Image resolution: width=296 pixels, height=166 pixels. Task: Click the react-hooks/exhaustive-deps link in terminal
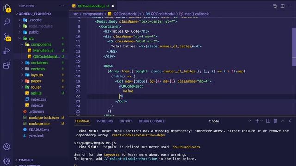tap(138, 135)
